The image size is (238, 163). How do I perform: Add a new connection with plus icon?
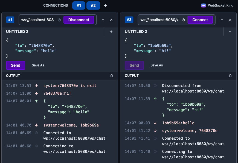(x=105, y=5)
